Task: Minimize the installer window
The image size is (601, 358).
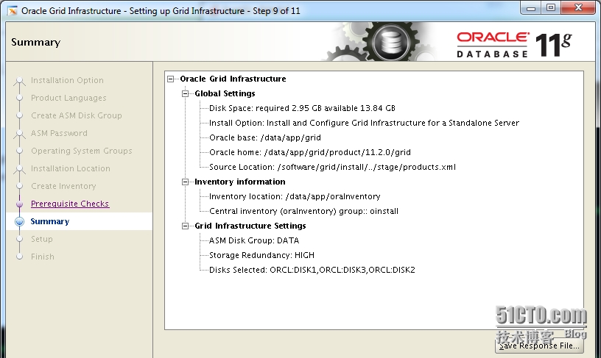Action: tap(531, 8)
